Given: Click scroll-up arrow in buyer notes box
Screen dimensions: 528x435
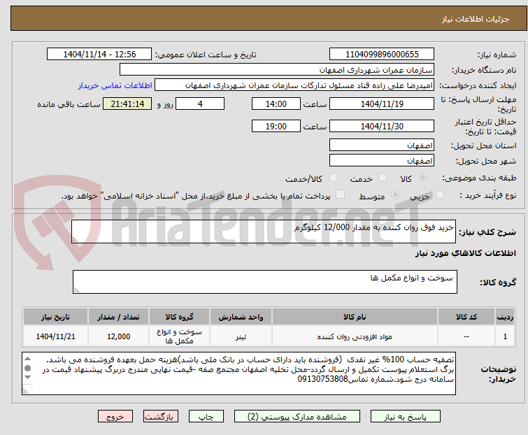Looking at the screenshot, I should pyautogui.click(x=27, y=359).
